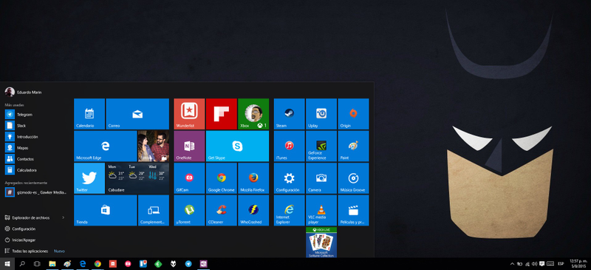The image size is (591, 270).
Task: Open Google Chrome from taskbar
Action: click(98, 264)
